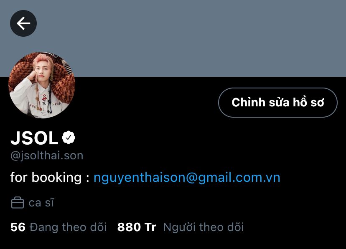Click the 'for booking :' bio text
Image resolution: width=346 pixels, height=249 pixels.
tap(50, 177)
